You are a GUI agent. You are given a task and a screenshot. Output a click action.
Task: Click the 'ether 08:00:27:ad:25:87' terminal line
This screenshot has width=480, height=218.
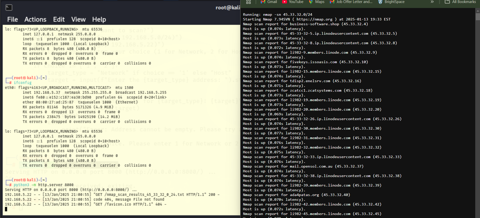tap(80, 102)
